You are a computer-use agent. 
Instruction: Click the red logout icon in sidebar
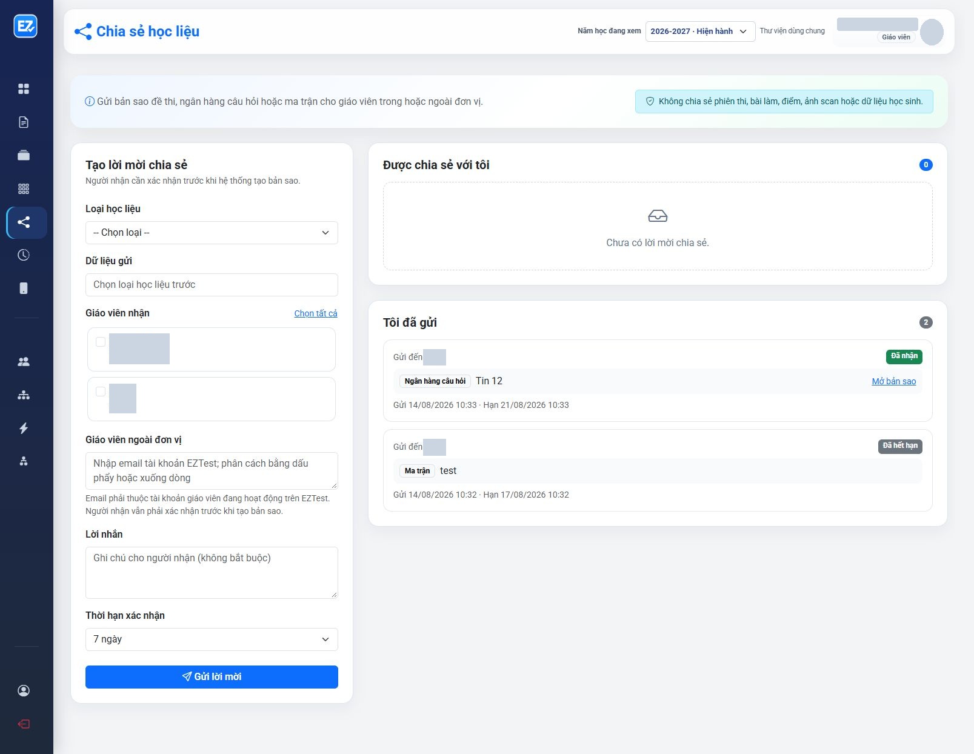(x=24, y=724)
